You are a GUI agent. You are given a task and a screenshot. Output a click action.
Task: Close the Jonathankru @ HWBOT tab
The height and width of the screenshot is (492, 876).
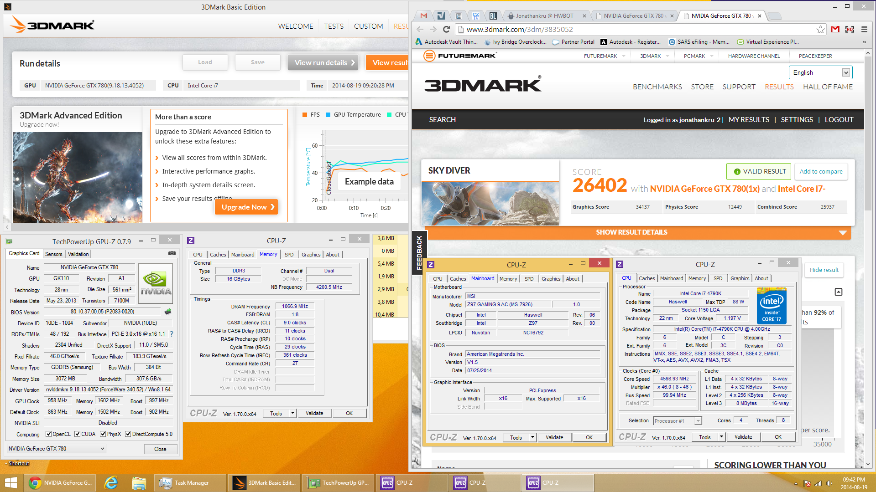(x=584, y=16)
